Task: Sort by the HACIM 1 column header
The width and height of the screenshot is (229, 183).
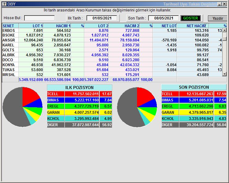Action: [57, 26]
